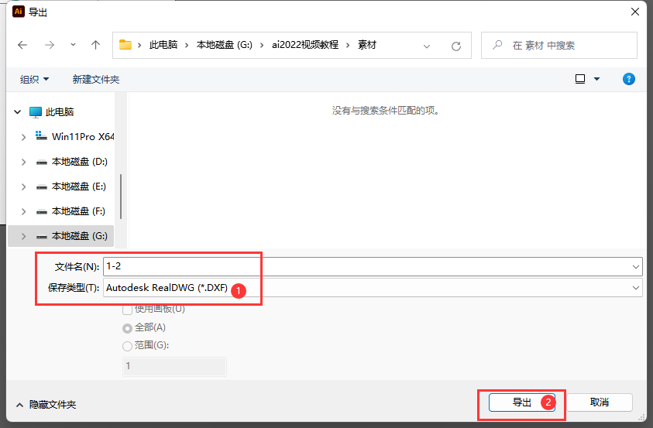
Task: Create a folder with 新建文件夹
Action: [x=96, y=79]
